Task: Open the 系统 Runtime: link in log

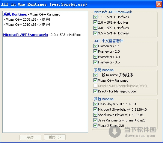Action: pyautogui.click(x=15, y=14)
